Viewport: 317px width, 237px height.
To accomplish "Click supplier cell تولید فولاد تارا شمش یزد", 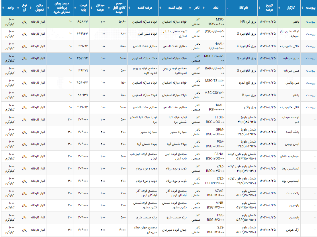I will [x=143, y=120].
